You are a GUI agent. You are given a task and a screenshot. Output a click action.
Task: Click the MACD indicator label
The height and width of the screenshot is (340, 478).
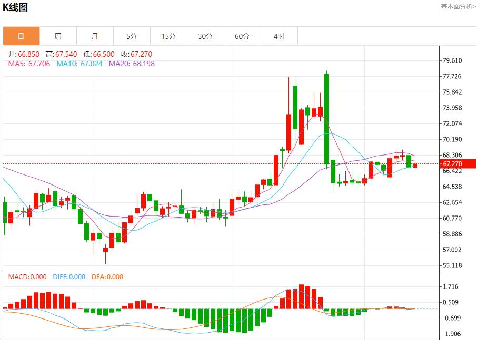[x=27, y=277]
